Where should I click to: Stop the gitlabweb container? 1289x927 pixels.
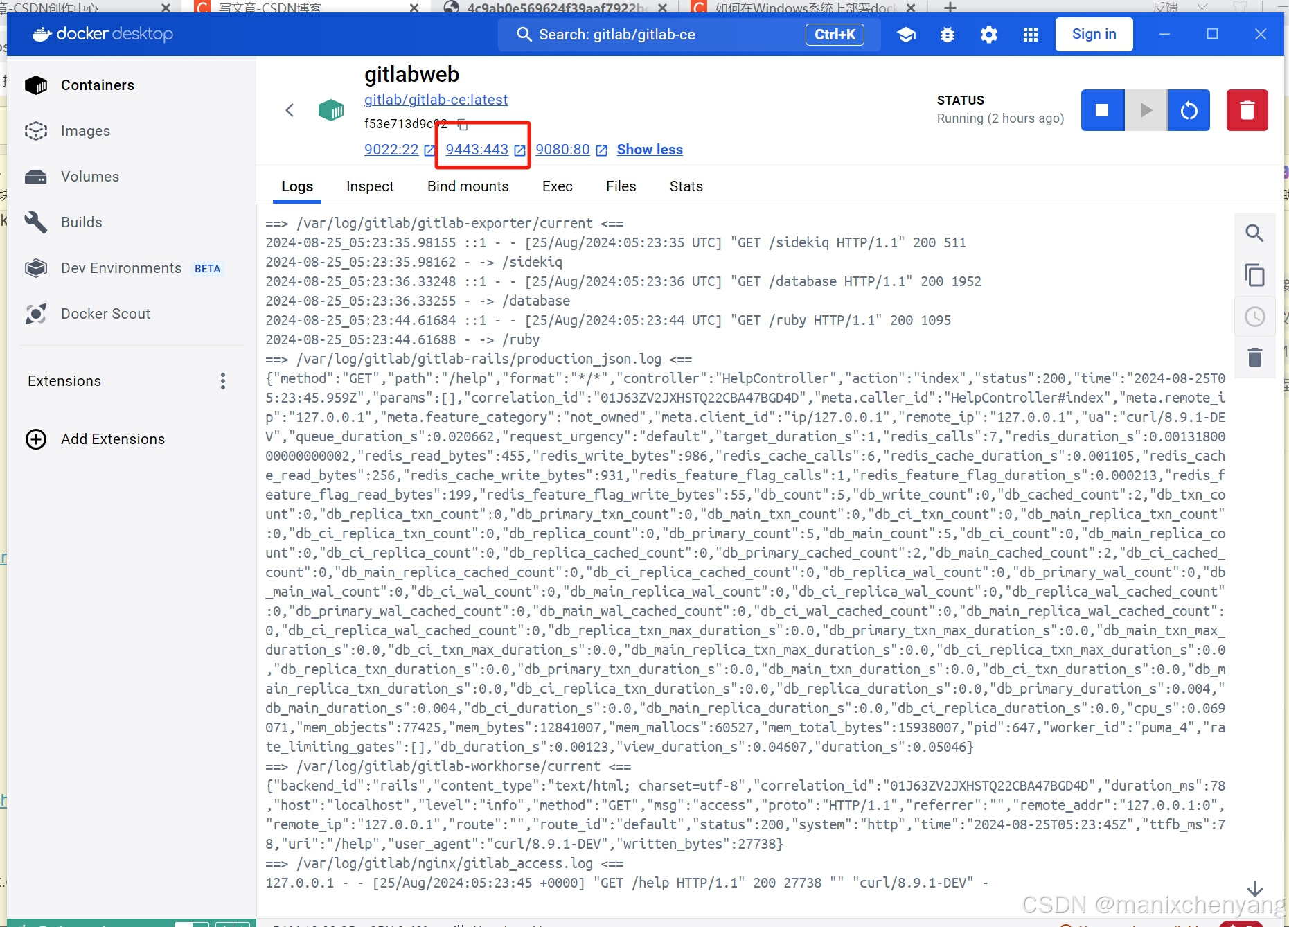1102,110
